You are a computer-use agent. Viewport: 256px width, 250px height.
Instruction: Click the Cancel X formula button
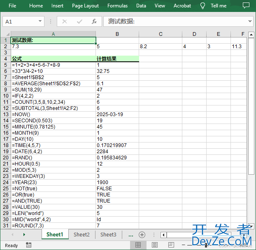click(x=65, y=21)
